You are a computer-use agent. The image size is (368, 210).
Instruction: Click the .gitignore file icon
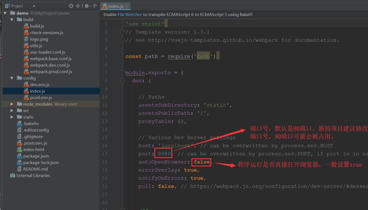[20, 137]
